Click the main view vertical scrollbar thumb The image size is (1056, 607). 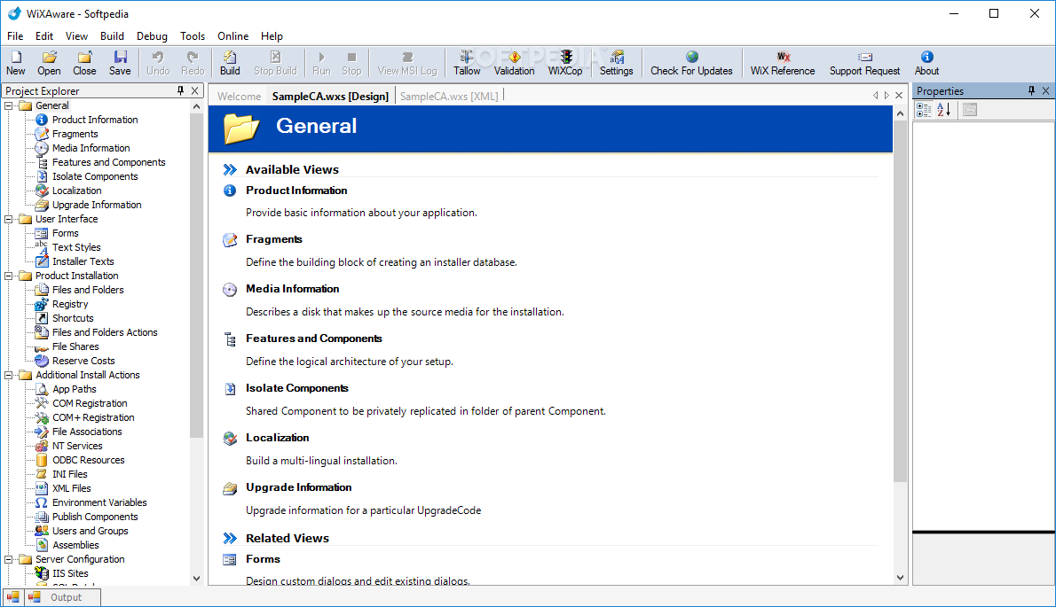coord(901,301)
